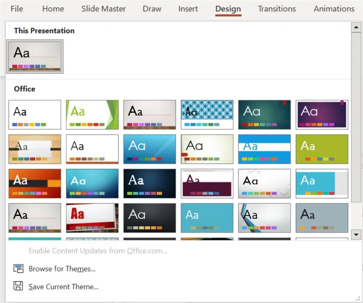Select the plain white Office theme

coord(35,115)
